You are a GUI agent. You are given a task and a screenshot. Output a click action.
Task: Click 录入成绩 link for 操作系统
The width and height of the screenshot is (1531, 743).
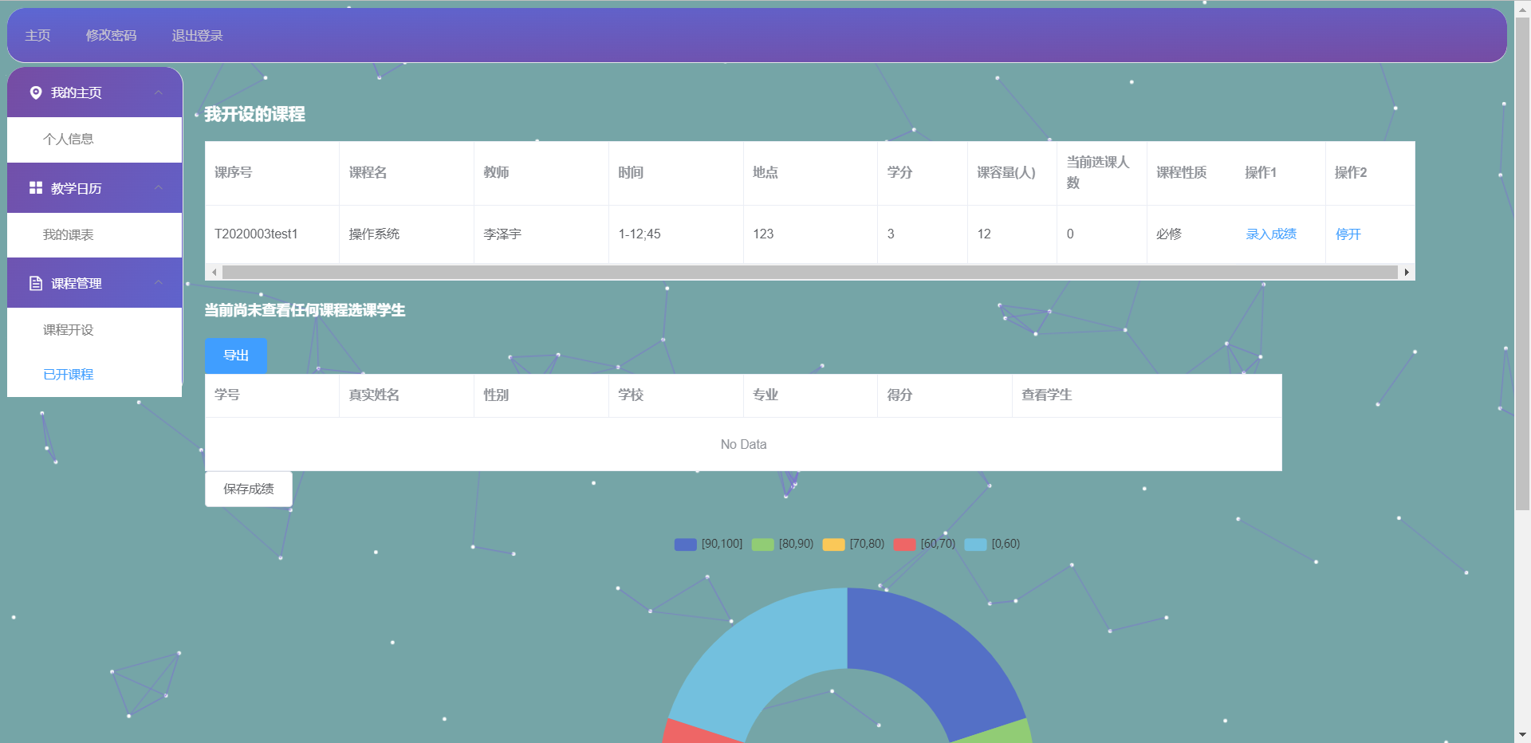point(1271,234)
